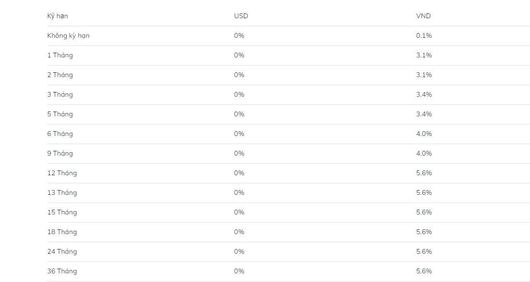Click the '3 Tháng' term label
Screen dimensions: 530x282
click(60, 95)
